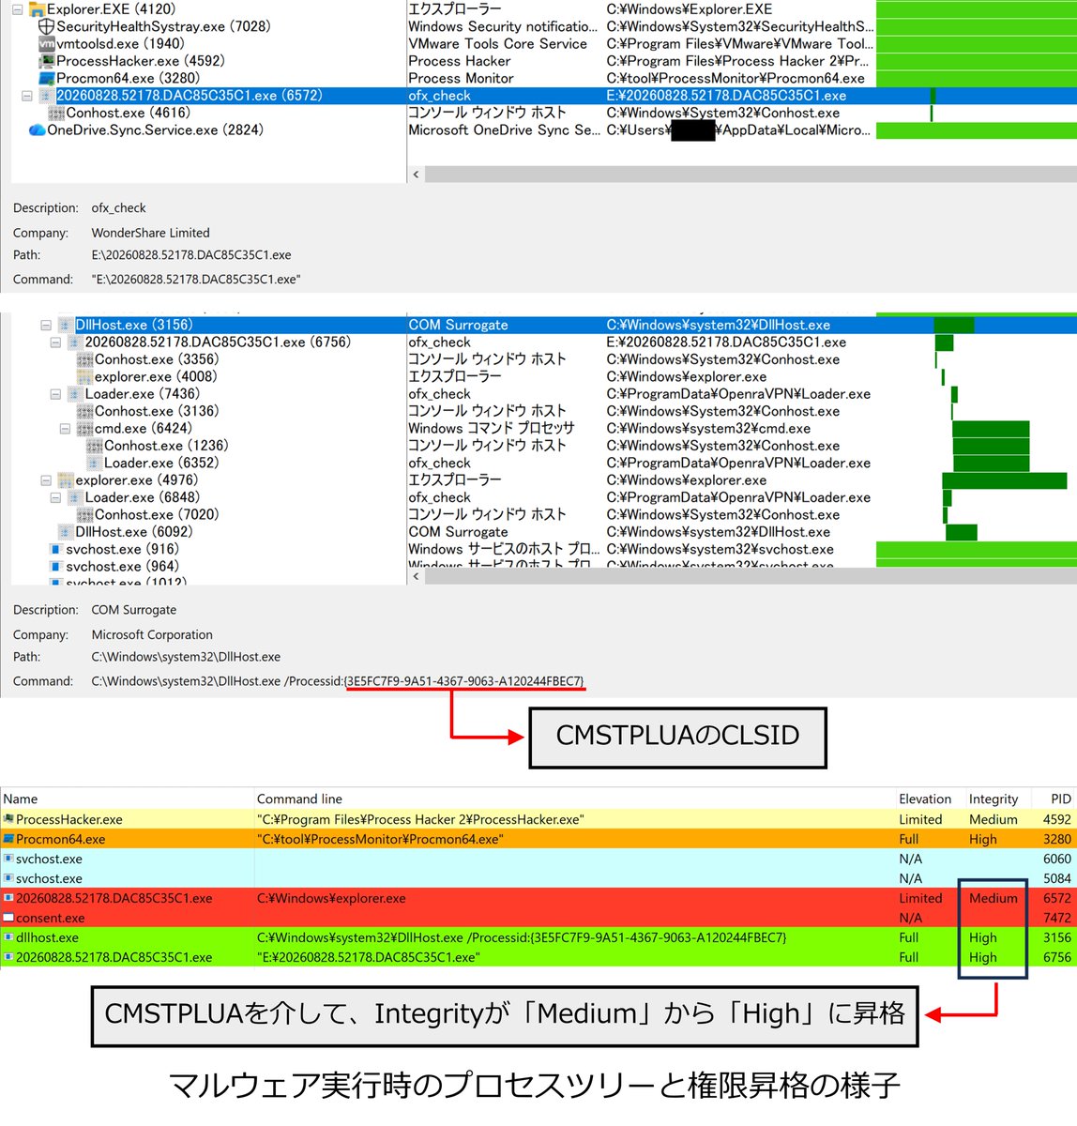Click "VMware Tools Core Service" description cell
The width and height of the screenshot is (1077, 1126).
click(x=497, y=44)
